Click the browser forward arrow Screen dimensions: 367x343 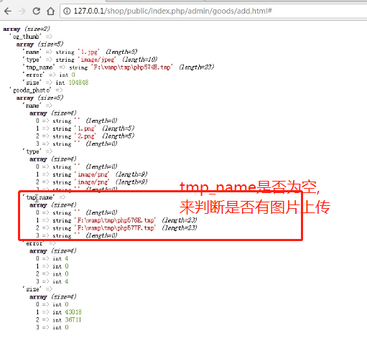[x=22, y=11]
